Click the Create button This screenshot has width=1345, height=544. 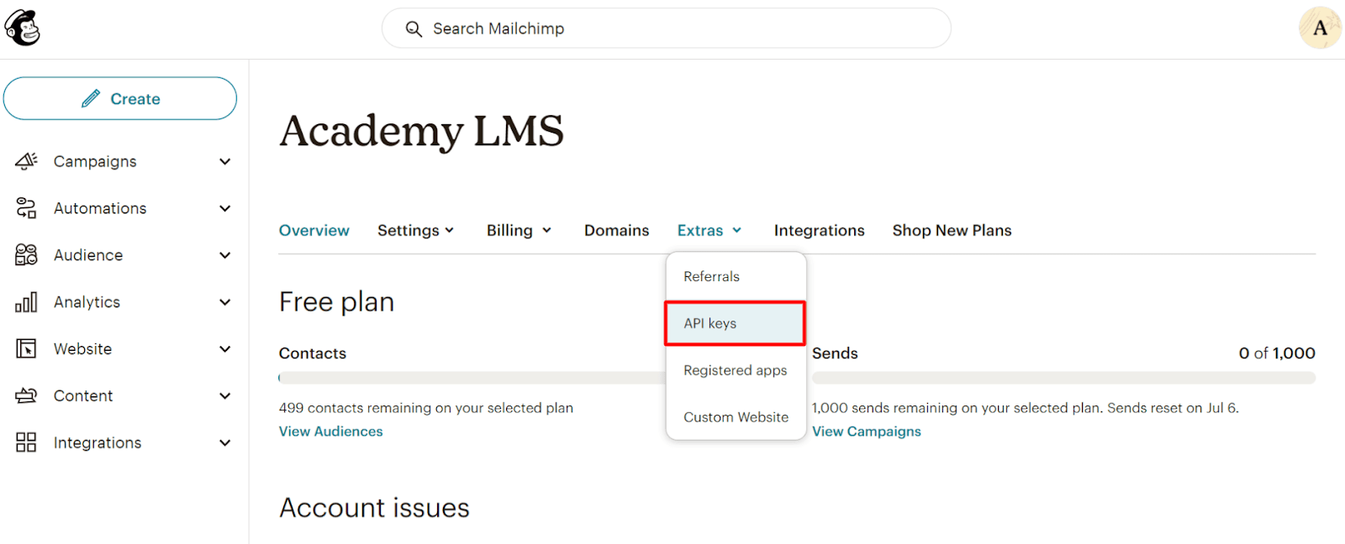[120, 98]
